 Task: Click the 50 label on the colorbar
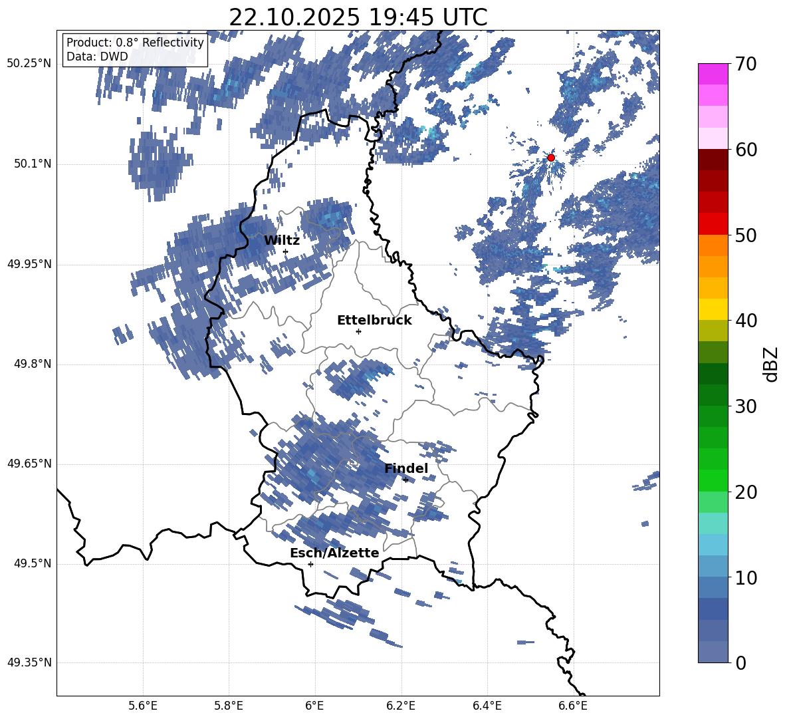click(746, 235)
